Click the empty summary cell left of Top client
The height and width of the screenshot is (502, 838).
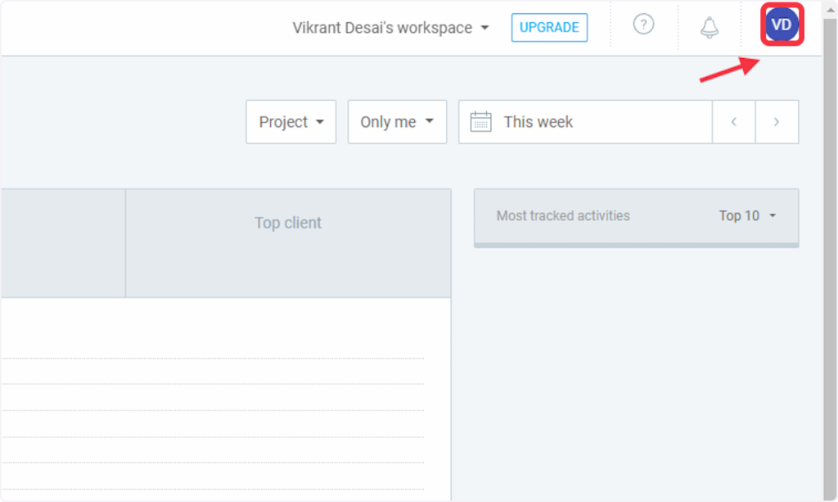coord(62,243)
